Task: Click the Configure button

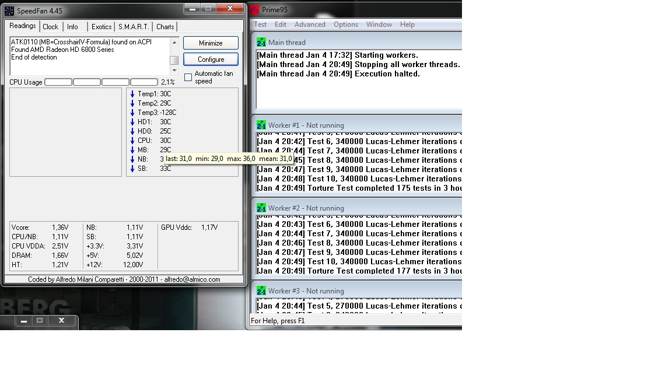Action: [x=211, y=59]
